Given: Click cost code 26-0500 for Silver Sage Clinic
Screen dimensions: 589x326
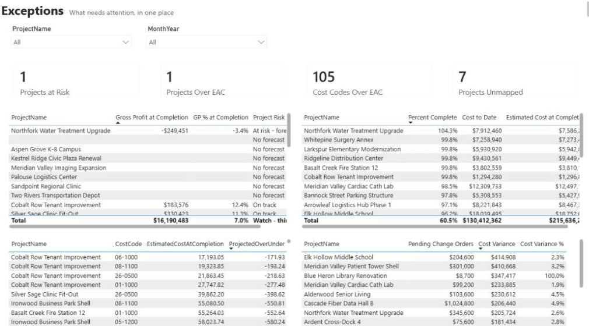Looking at the screenshot, I should 126,294.
